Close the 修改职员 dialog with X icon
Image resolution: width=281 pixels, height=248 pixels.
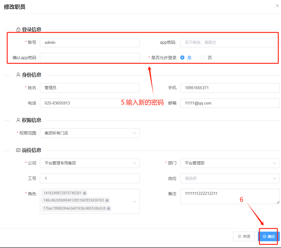277,6
